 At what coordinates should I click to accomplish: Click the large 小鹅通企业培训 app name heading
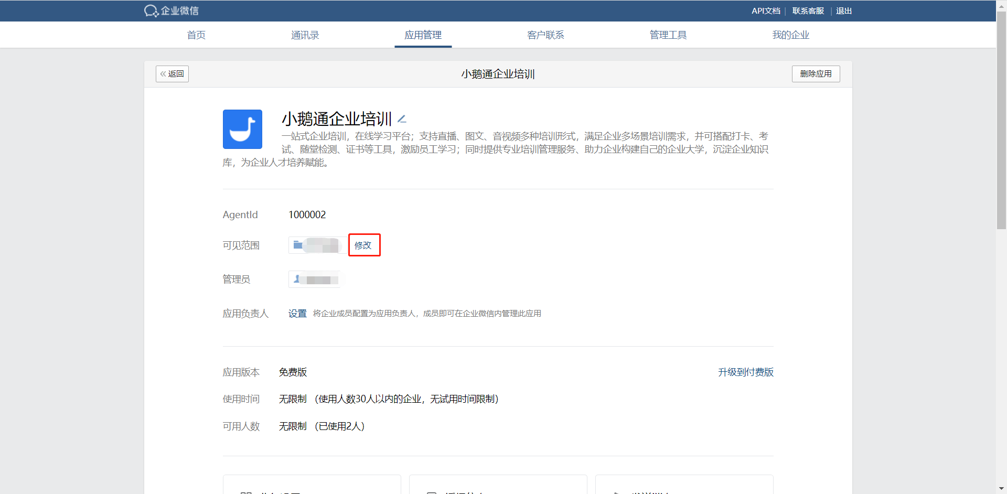click(337, 119)
